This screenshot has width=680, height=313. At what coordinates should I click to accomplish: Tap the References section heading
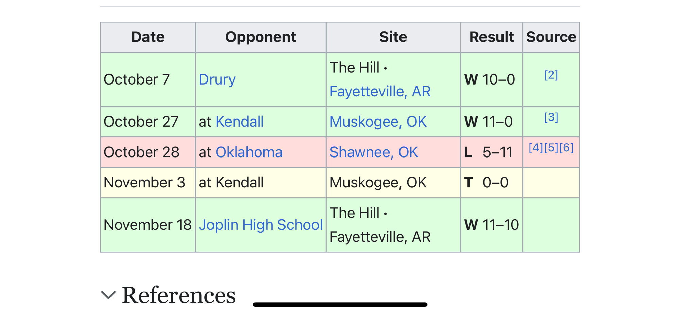click(x=178, y=295)
